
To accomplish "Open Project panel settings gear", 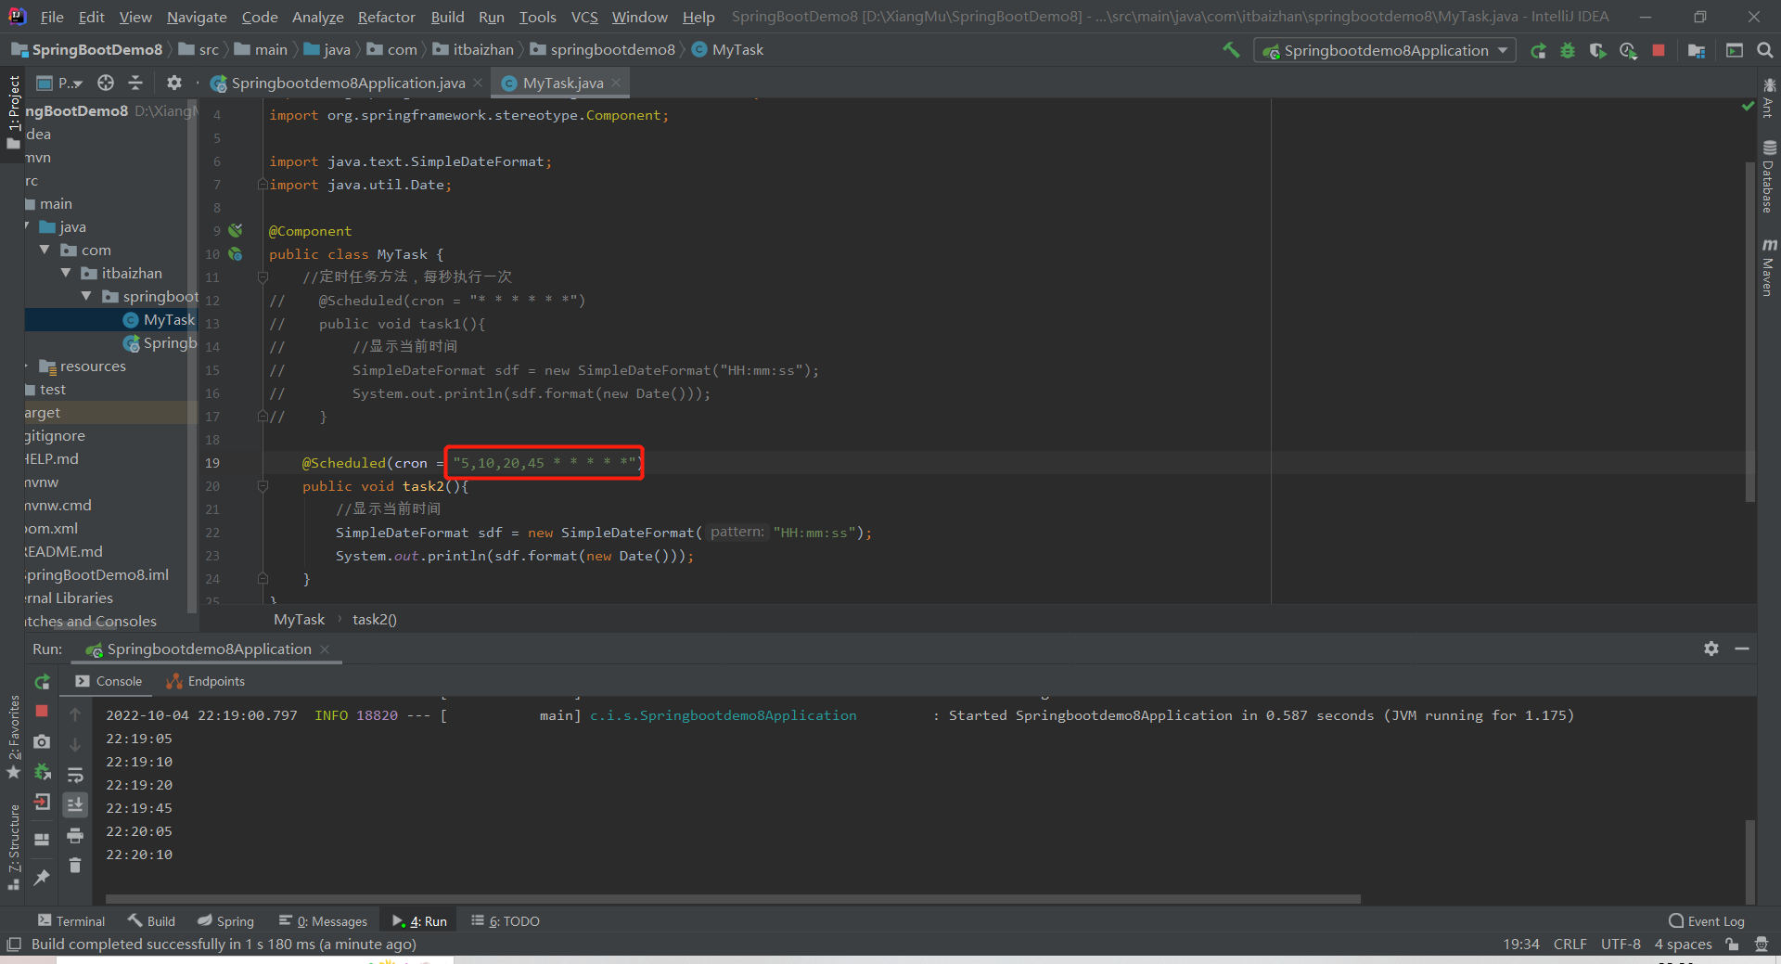I will (x=173, y=84).
